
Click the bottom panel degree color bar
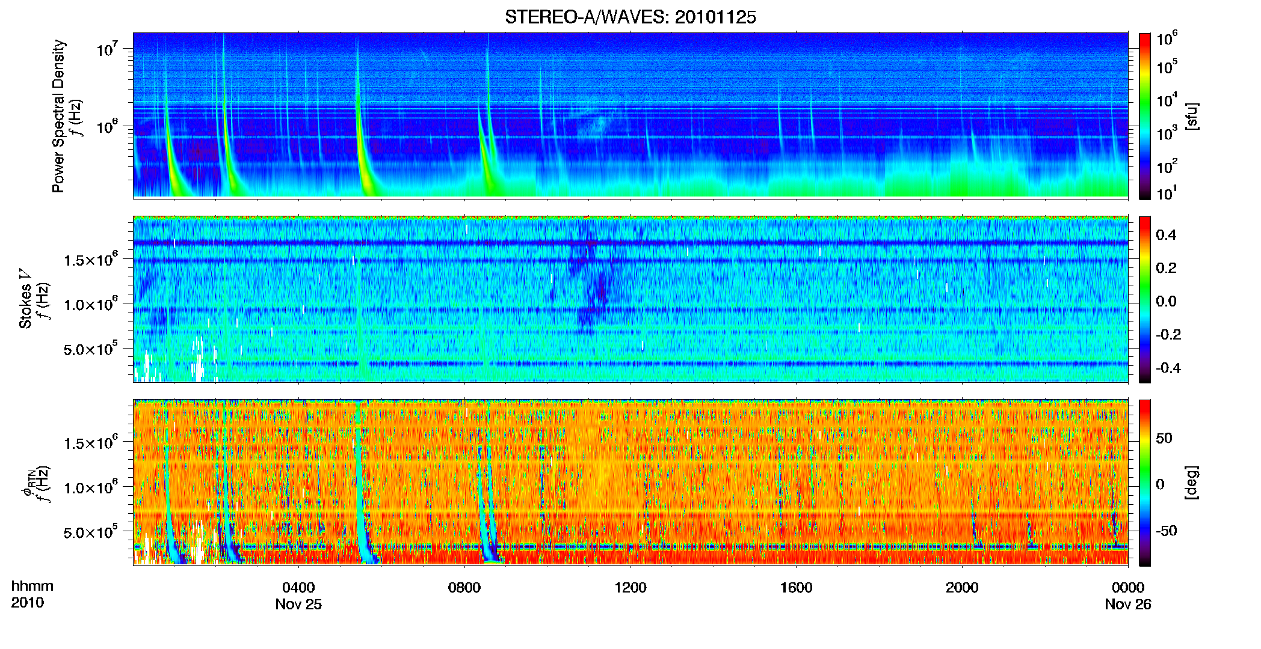tap(1144, 483)
